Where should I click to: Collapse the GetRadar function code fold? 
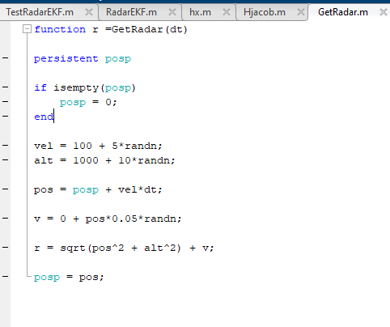[x=27, y=29]
